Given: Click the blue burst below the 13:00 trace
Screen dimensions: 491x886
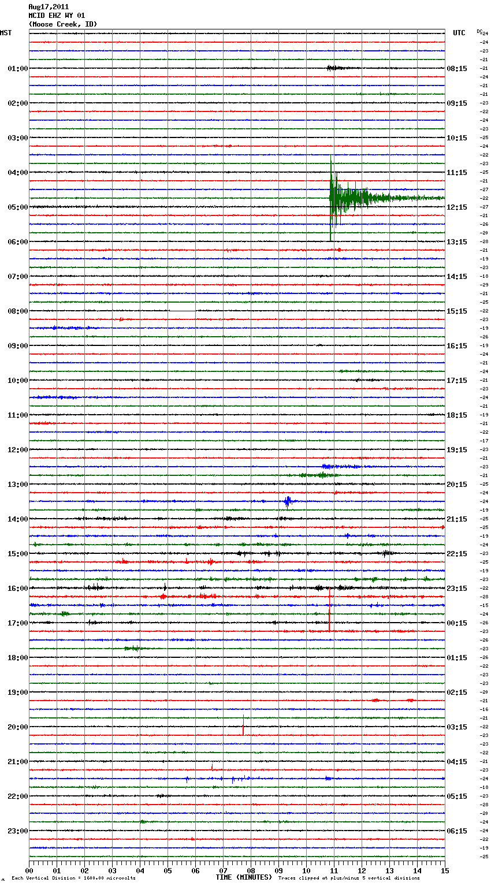Looking at the screenshot, I should tap(288, 501).
